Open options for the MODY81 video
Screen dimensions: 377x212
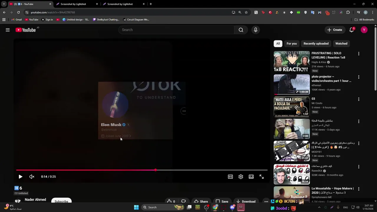358,143
